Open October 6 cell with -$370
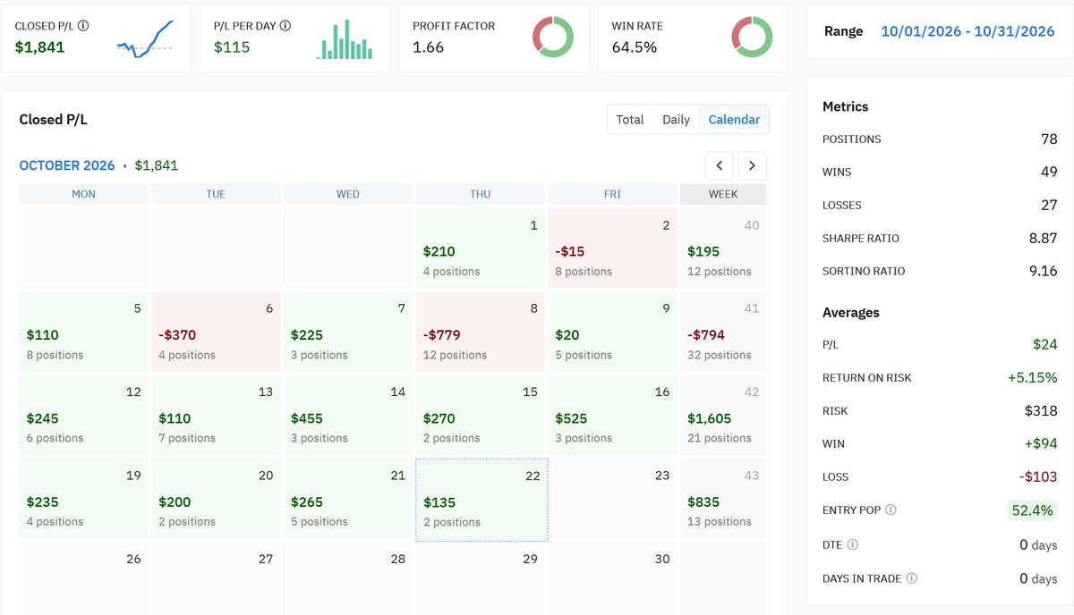The image size is (1074, 615). pyautogui.click(x=216, y=332)
